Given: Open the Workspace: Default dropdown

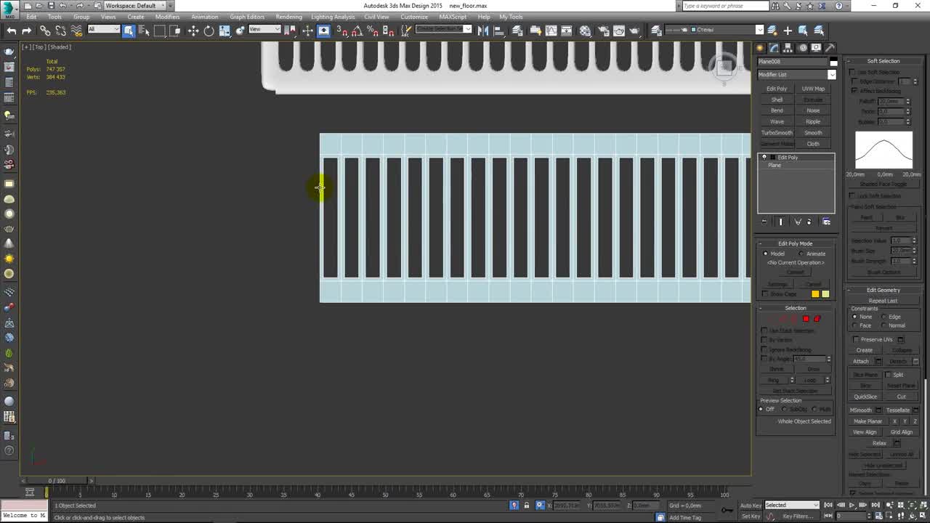Looking at the screenshot, I should point(134,5).
